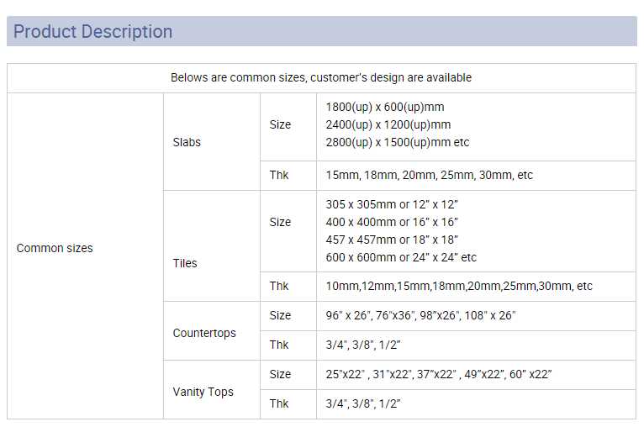Click the Countertops category cell
The width and height of the screenshot is (644, 427).
point(204,333)
